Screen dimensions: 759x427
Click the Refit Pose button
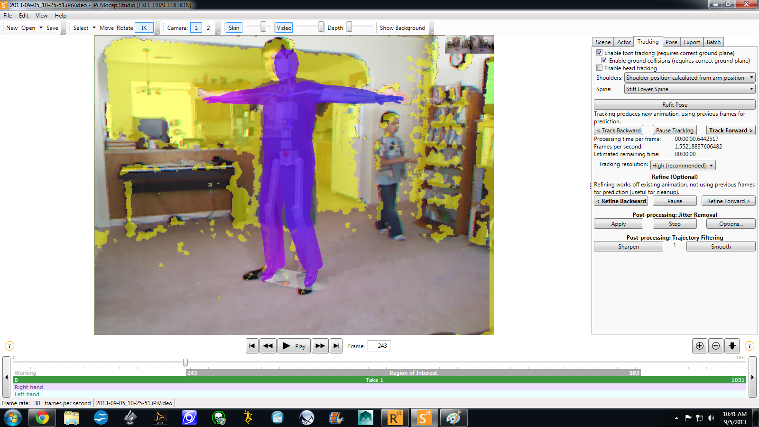coord(675,104)
